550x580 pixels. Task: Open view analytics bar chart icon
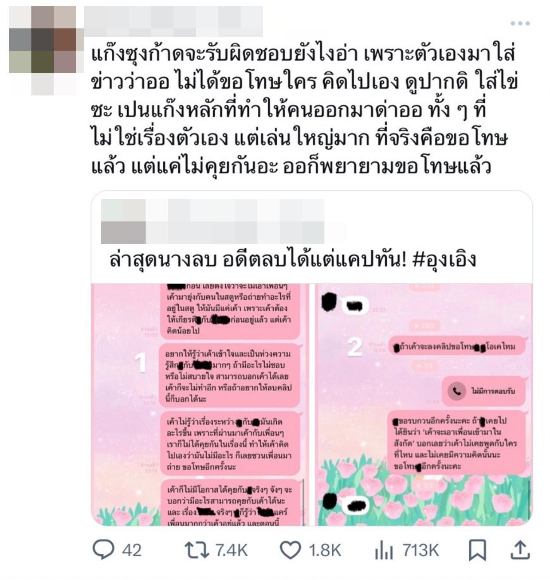384,550
